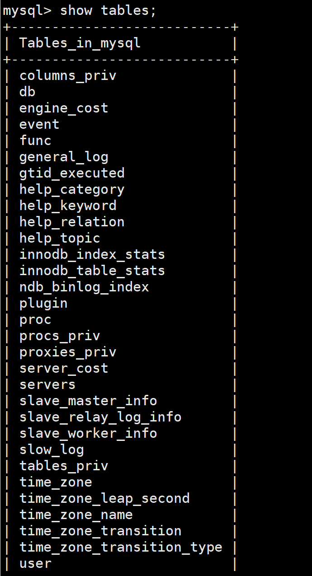
Task: Select the slave_relay_log_info table name
Action: 100,417
